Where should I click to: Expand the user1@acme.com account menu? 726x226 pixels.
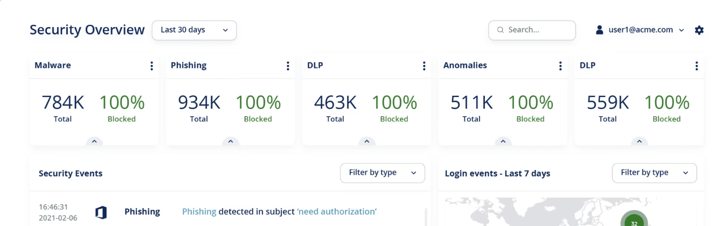(640, 30)
